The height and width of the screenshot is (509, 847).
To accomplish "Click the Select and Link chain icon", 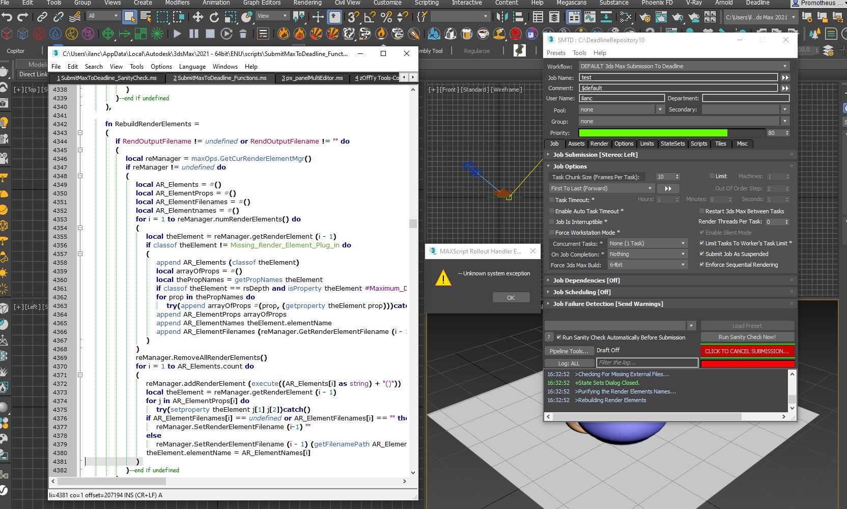I will click(x=42, y=17).
